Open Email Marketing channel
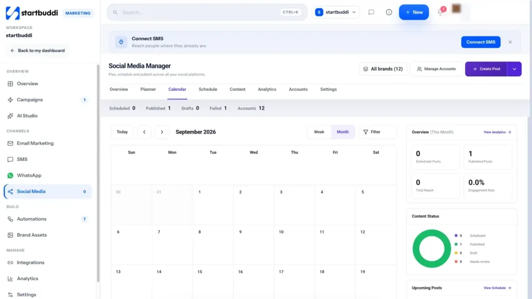This screenshot has height=299, width=532. (x=47, y=143)
